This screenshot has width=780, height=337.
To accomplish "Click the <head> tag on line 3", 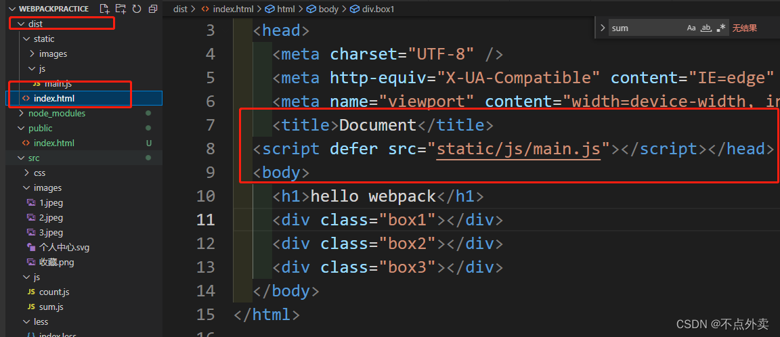I will [281, 30].
